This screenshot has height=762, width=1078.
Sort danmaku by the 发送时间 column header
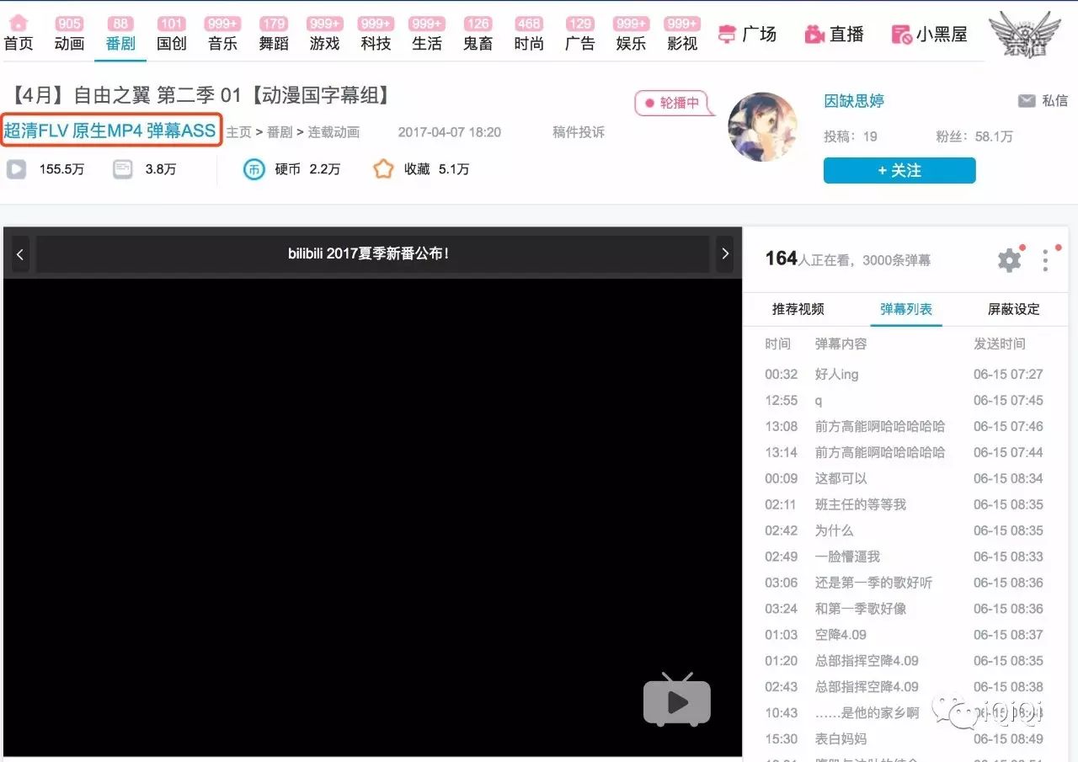(x=1000, y=344)
